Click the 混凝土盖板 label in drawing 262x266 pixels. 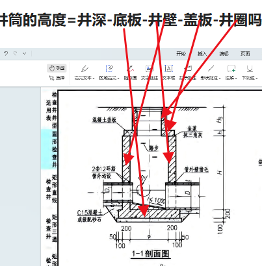tap(105, 120)
